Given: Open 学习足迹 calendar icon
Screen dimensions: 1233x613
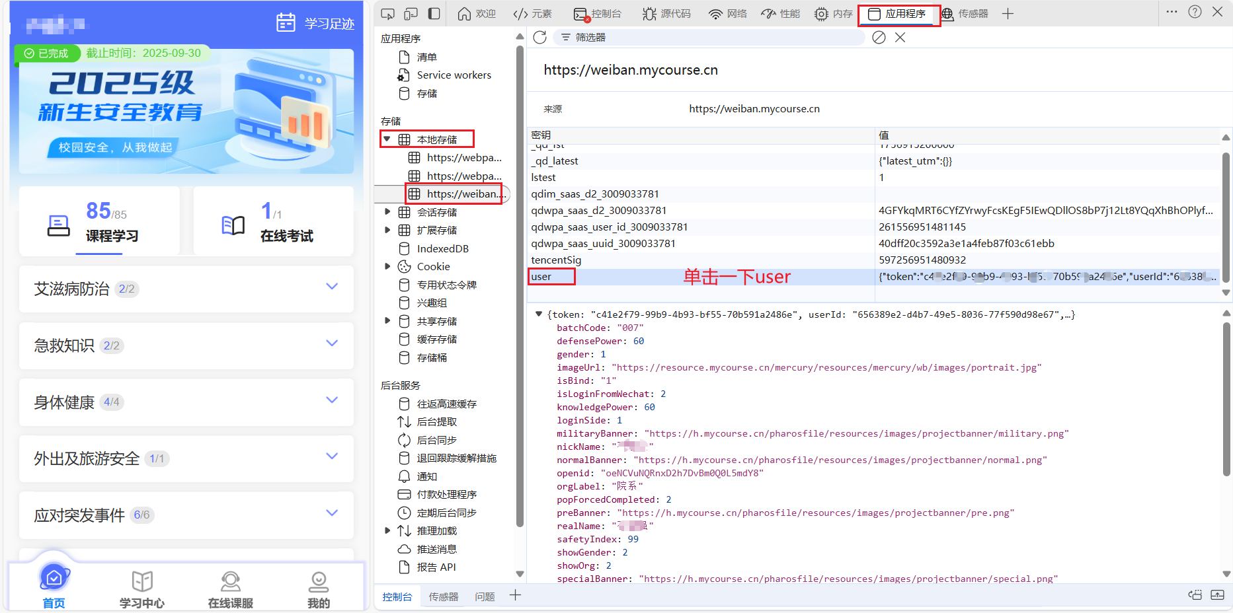Looking at the screenshot, I should point(286,23).
